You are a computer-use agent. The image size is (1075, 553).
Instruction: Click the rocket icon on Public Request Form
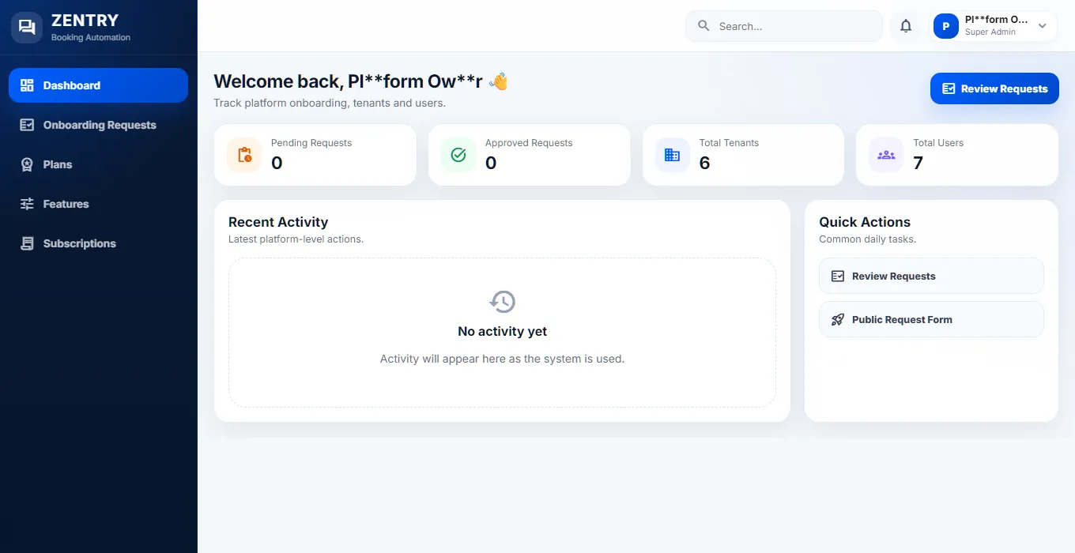click(x=838, y=320)
